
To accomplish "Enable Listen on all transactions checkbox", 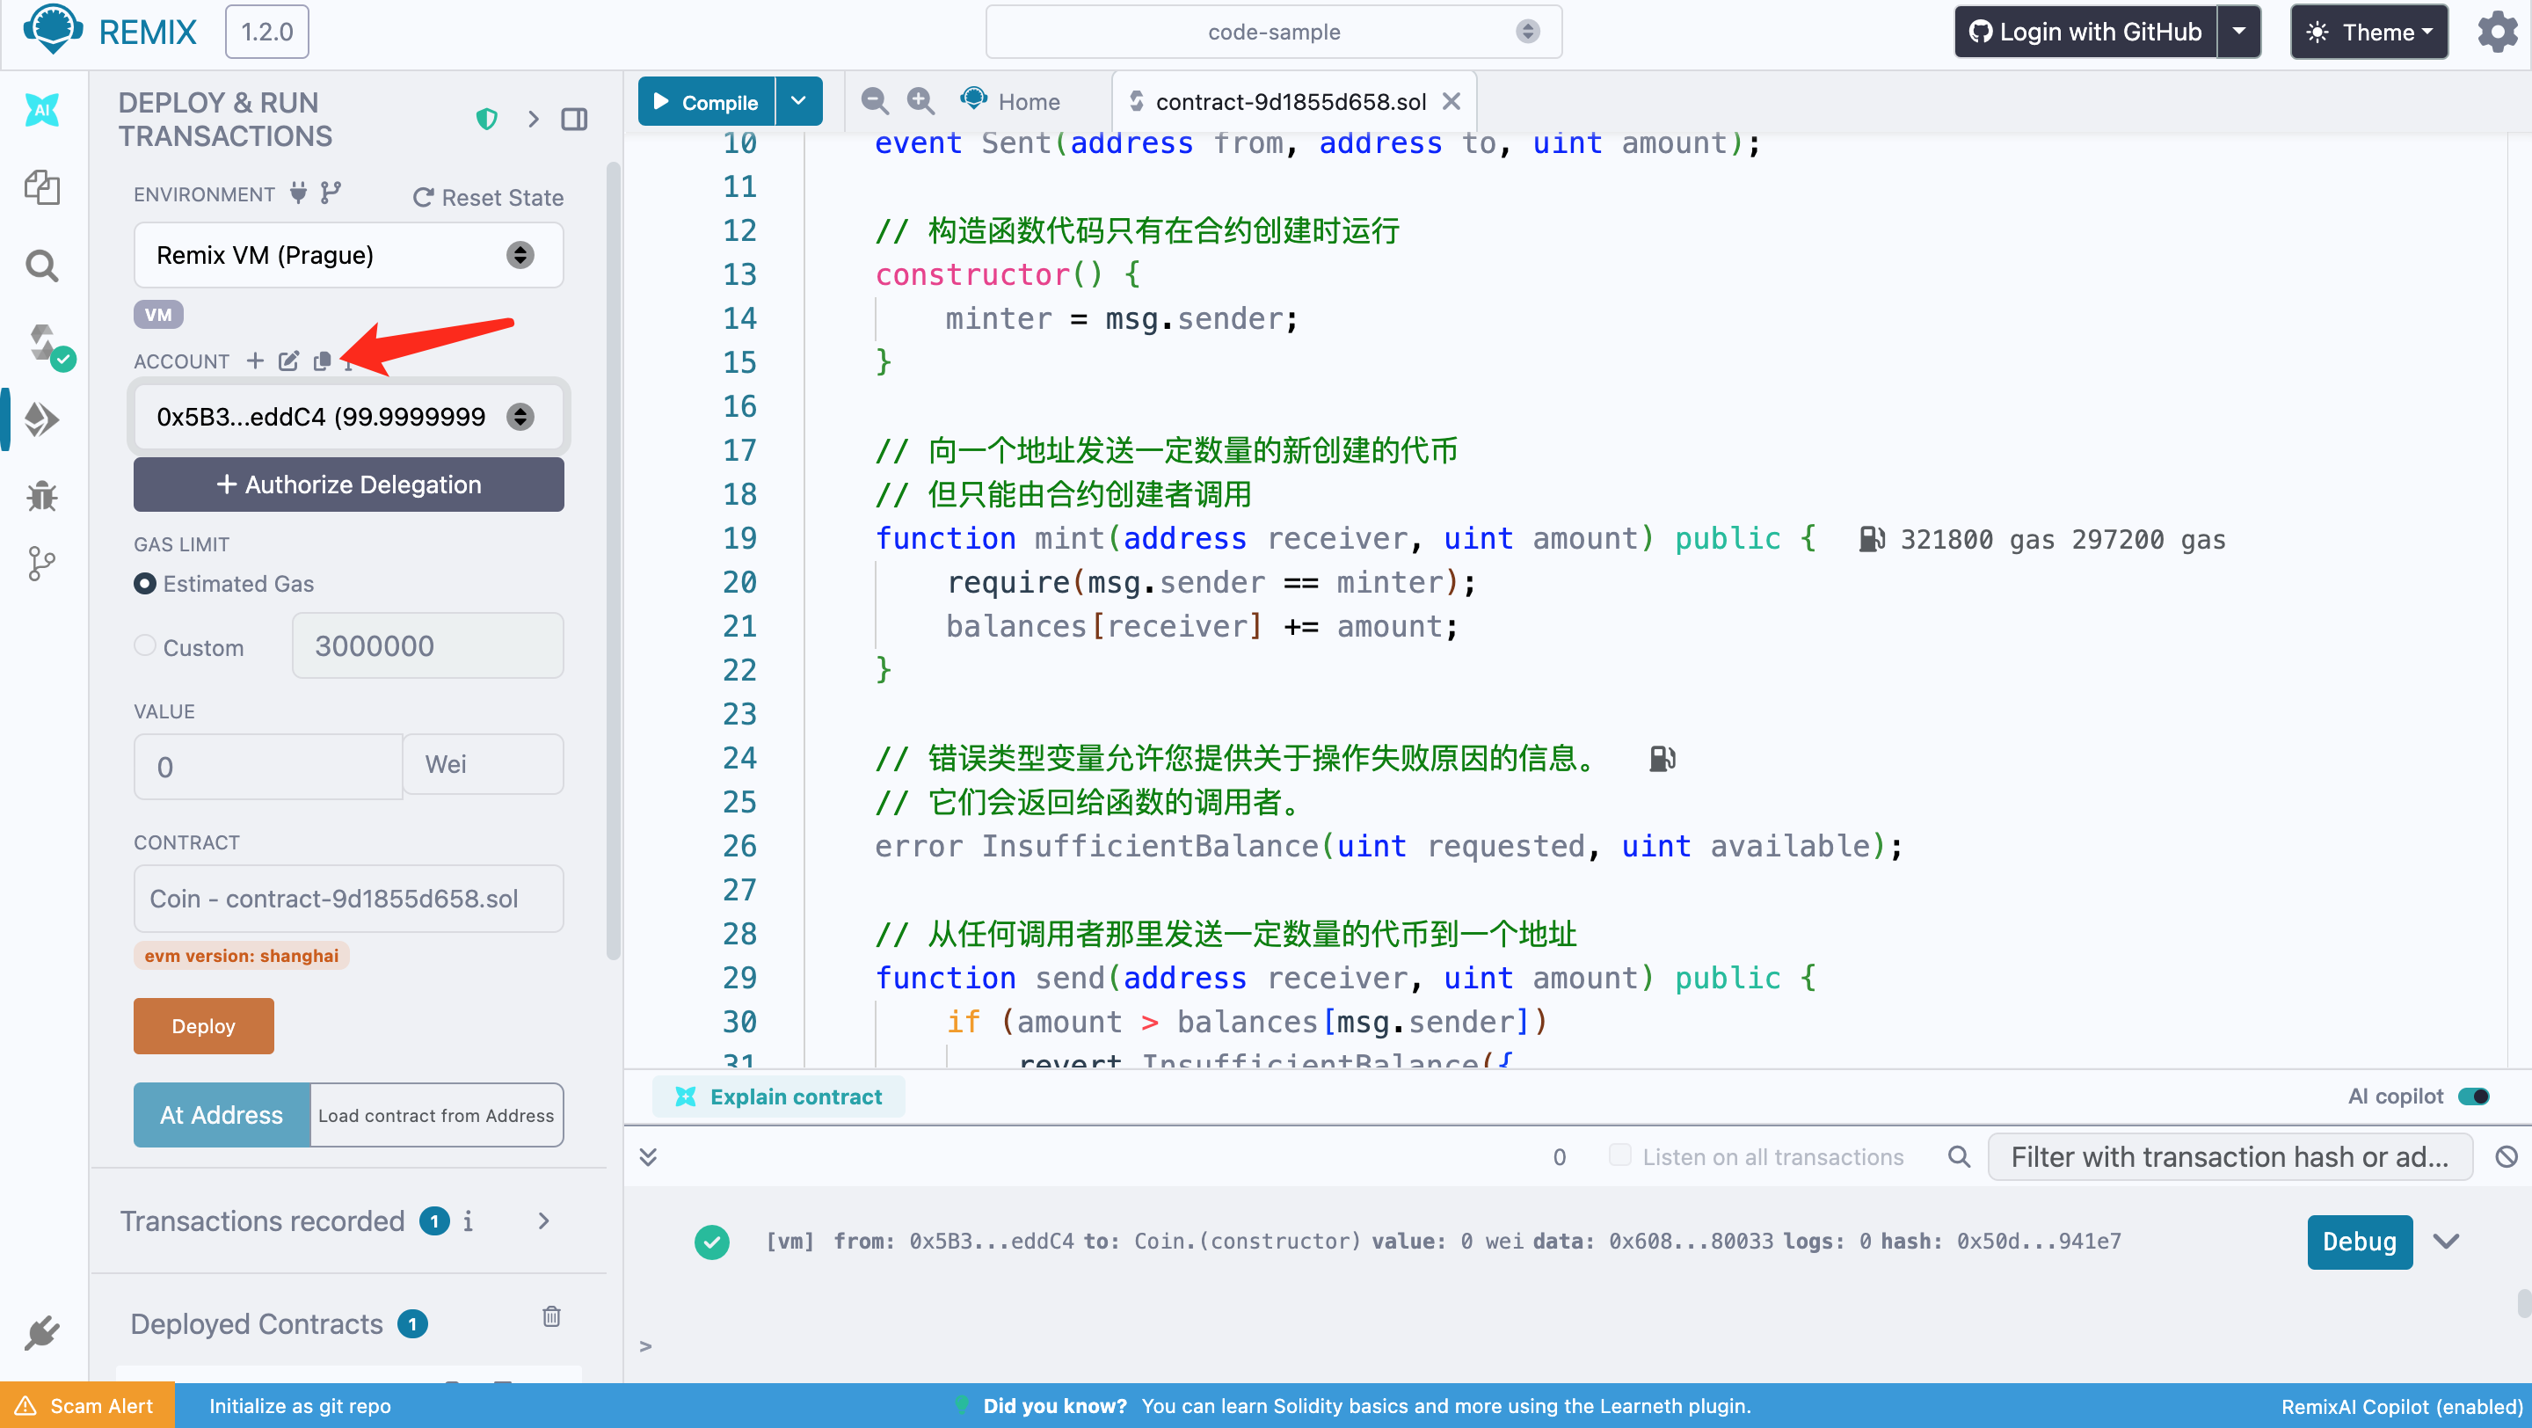I will (1619, 1155).
